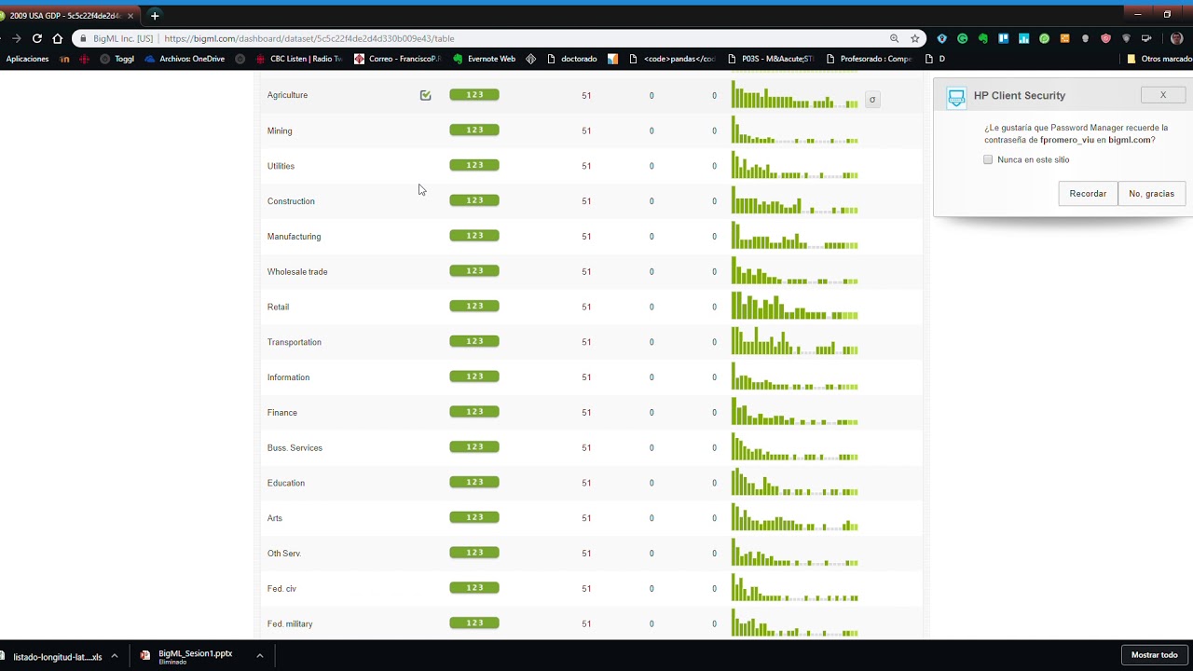Click the HP Client Security logo icon
This screenshot has height=671, width=1193.
coord(956,98)
